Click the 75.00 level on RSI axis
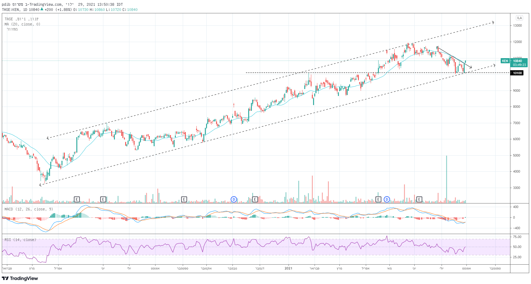531x284 pixels. 517,237
